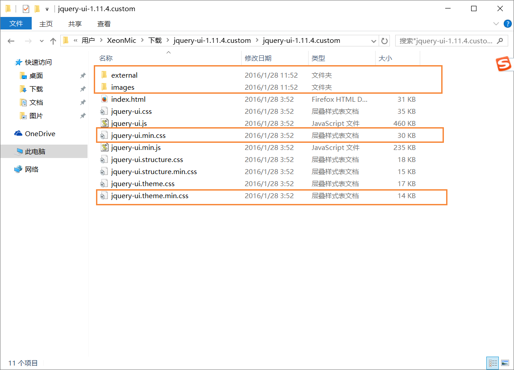
Task: Click the 235 KB size cell
Action: tap(405, 148)
